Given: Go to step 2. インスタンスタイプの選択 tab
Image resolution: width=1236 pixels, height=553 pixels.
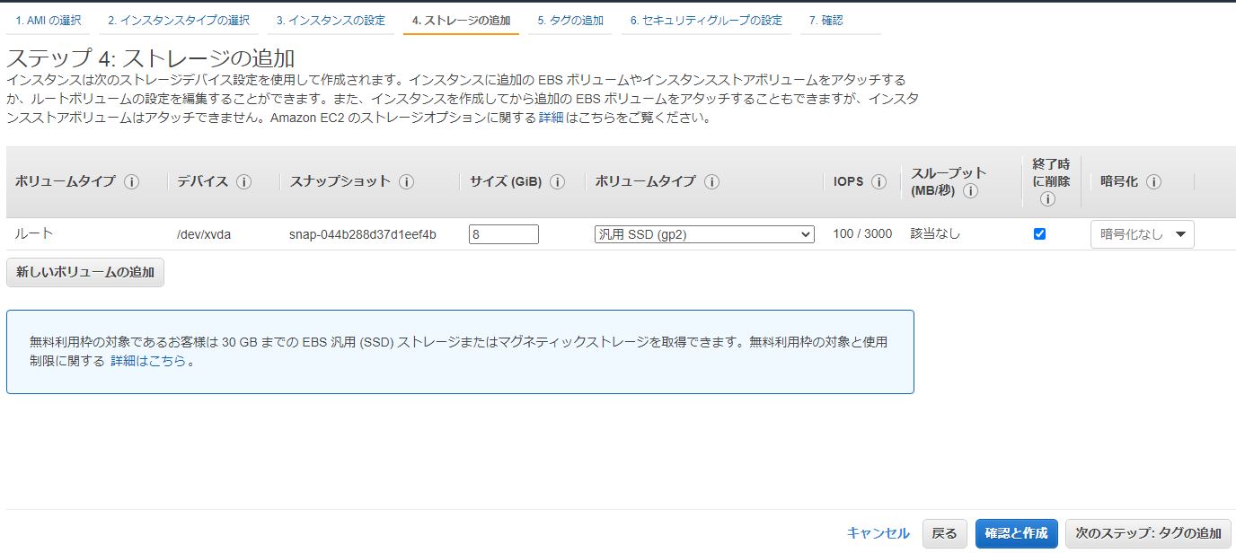Looking at the screenshot, I should pos(179,20).
